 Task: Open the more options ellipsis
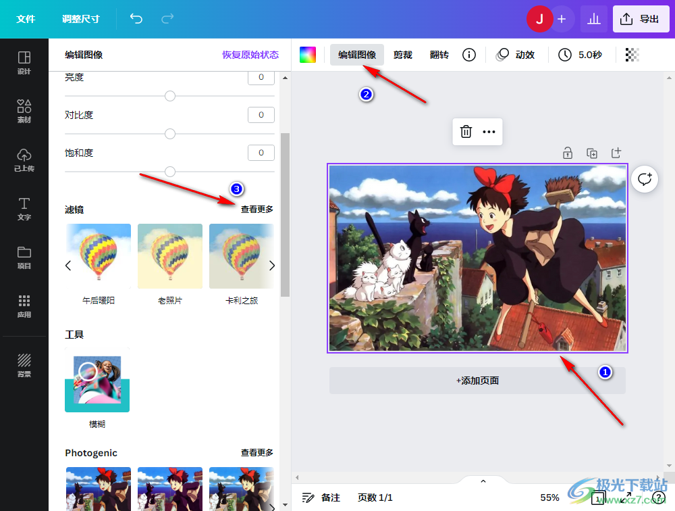[x=489, y=132]
